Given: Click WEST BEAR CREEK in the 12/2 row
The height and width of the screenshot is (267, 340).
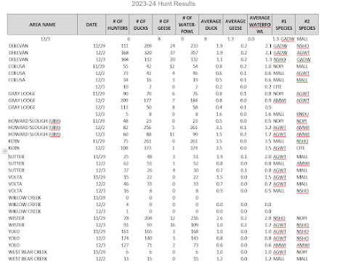Looking at the screenshot, I should coord(28,259).
